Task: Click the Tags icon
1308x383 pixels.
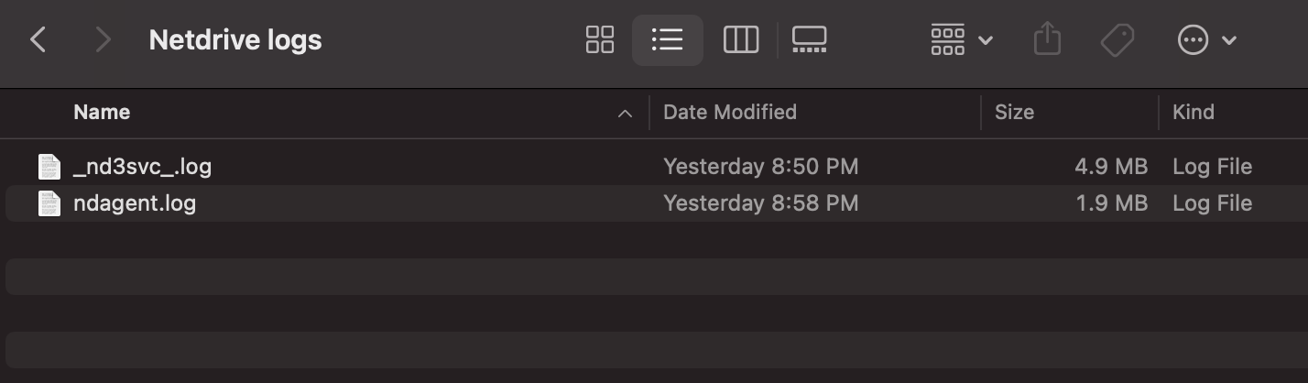Action: coord(1117,39)
